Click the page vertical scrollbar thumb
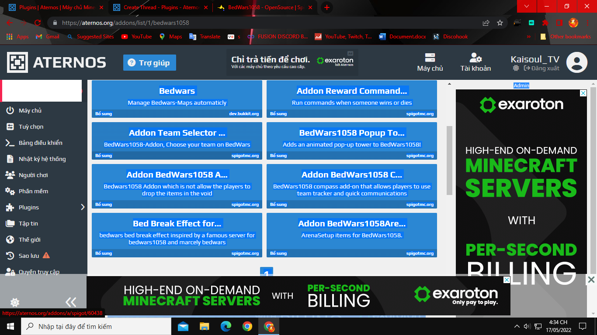The height and width of the screenshot is (335, 597). [449, 160]
